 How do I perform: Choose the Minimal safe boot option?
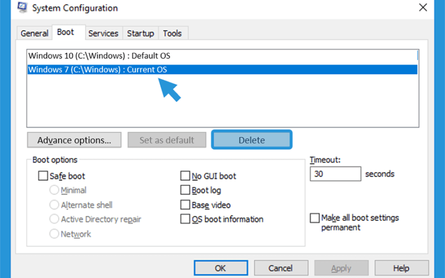point(54,190)
